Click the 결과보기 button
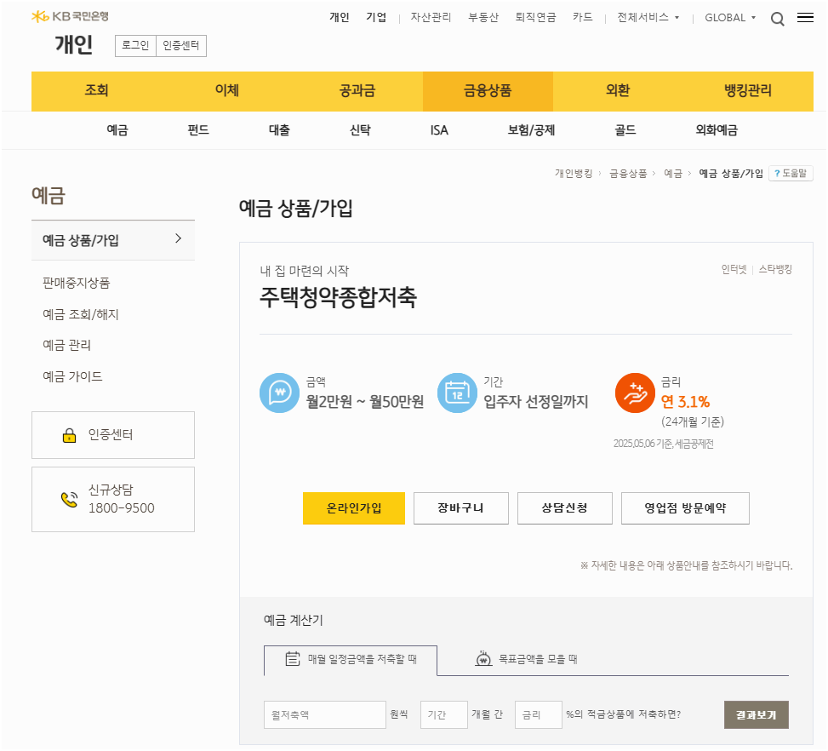 [755, 714]
